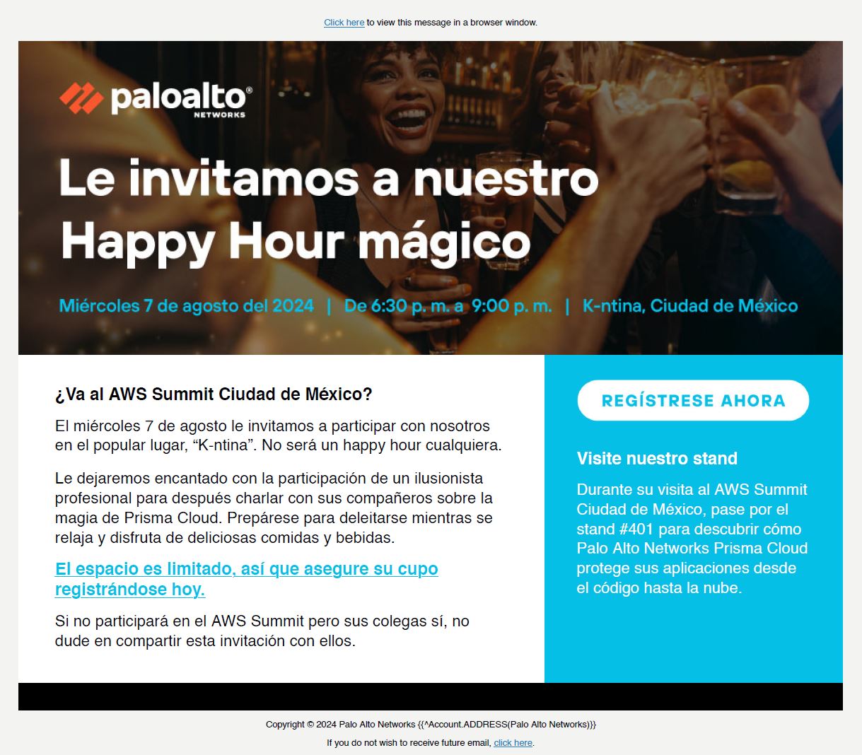Click the 'Le invitamos a nuestro' headline
The width and height of the screenshot is (862, 755).
(x=329, y=178)
